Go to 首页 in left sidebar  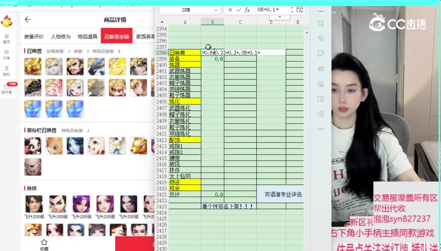tap(6, 38)
